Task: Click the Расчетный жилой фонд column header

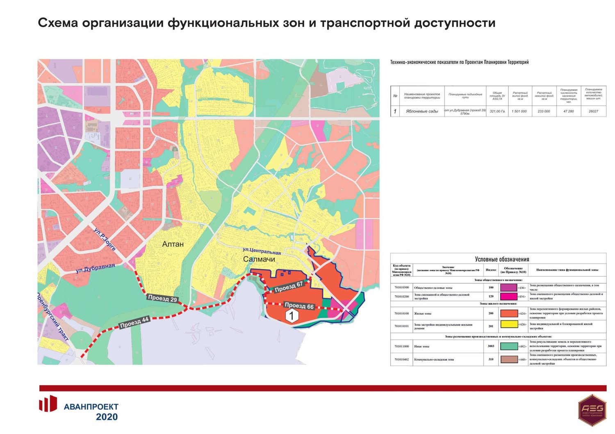Action: [x=520, y=95]
